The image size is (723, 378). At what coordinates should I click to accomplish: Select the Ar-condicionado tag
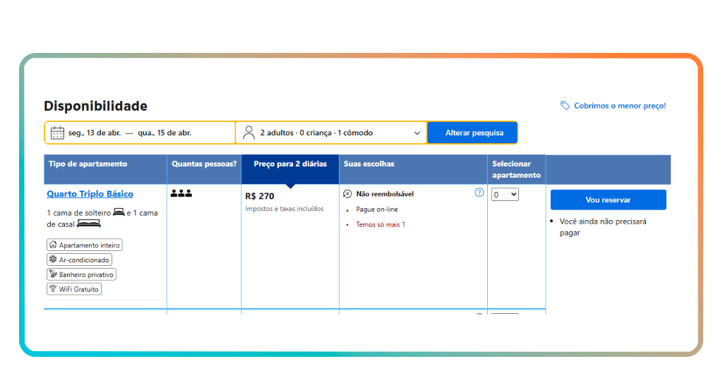[79, 260]
